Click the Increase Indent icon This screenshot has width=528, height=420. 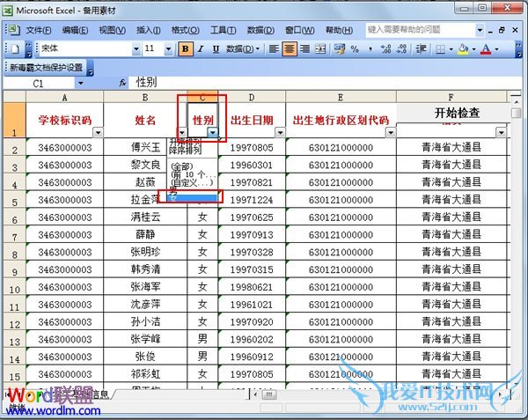click(x=421, y=49)
